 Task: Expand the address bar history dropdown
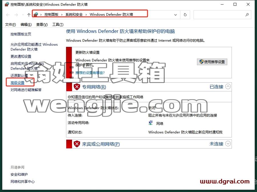(175, 15)
